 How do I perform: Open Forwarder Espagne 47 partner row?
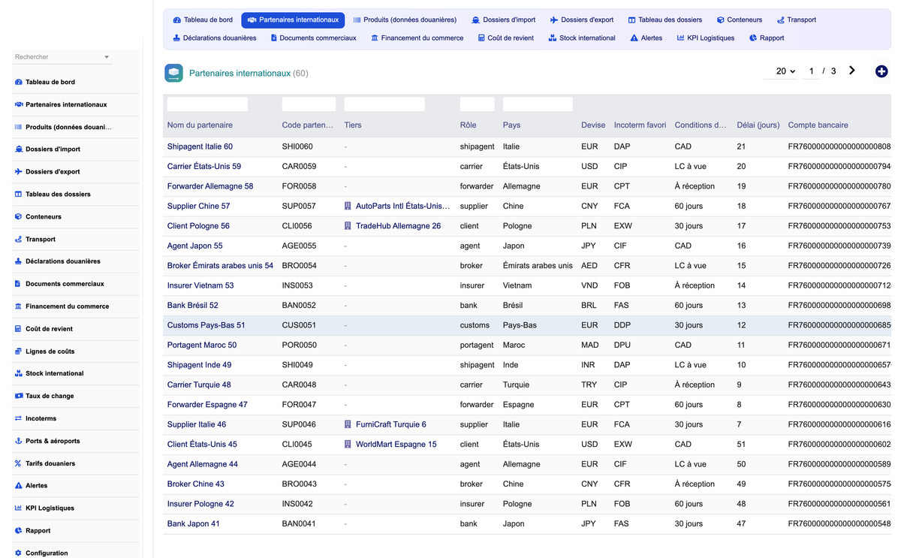click(207, 405)
